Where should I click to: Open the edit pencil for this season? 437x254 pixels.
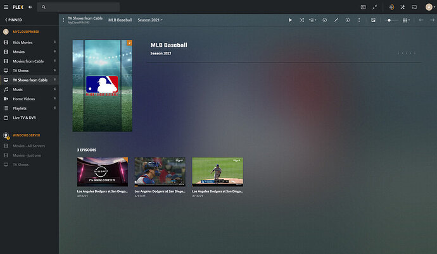point(336,20)
